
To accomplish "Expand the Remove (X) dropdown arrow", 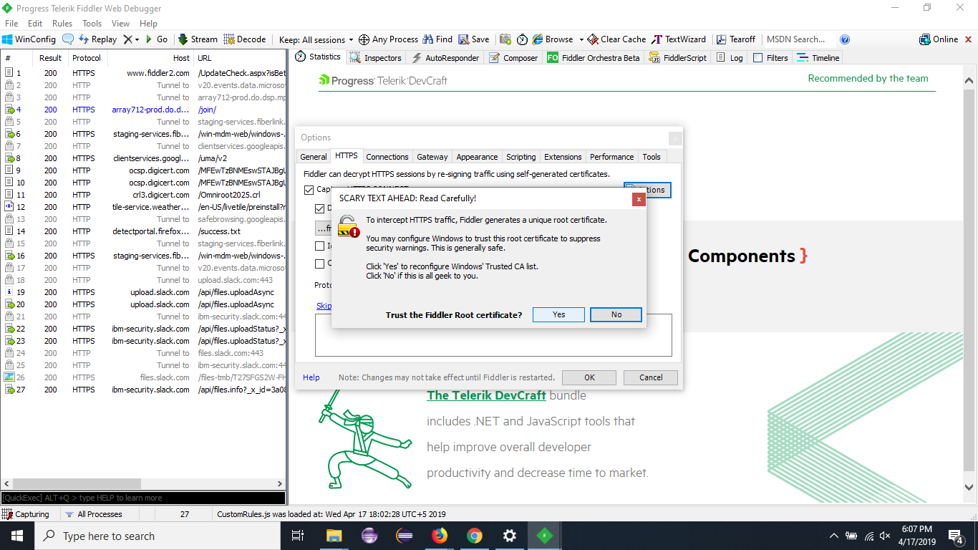I will (137, 40).
